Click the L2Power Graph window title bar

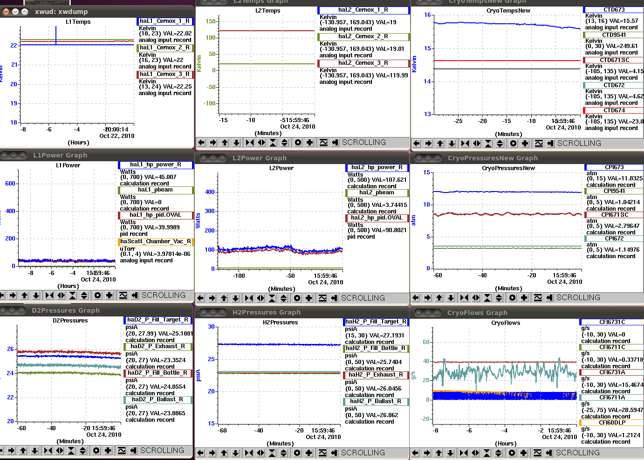302,158
